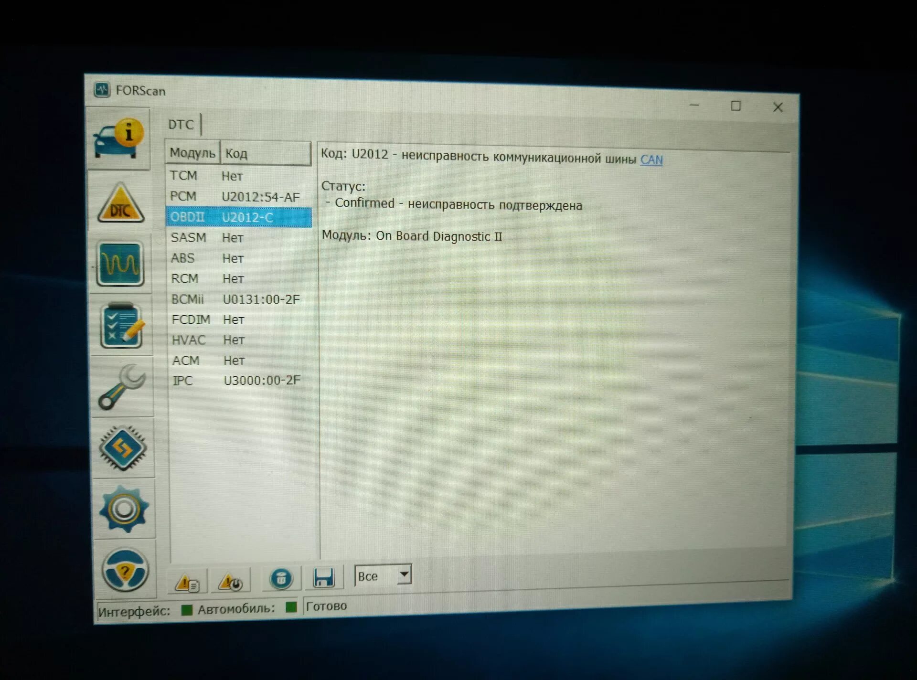The height and width of the screenshot is (680, 917).
Task: Open the wrench service procedures section icon
Action: tap(123, 387)
